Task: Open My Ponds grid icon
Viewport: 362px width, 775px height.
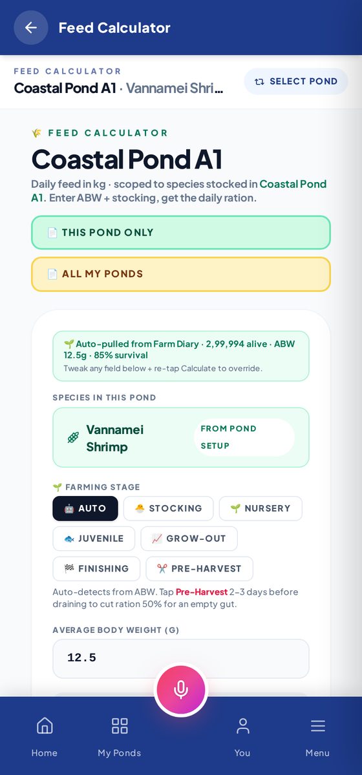Action: (x=120, y=726)
